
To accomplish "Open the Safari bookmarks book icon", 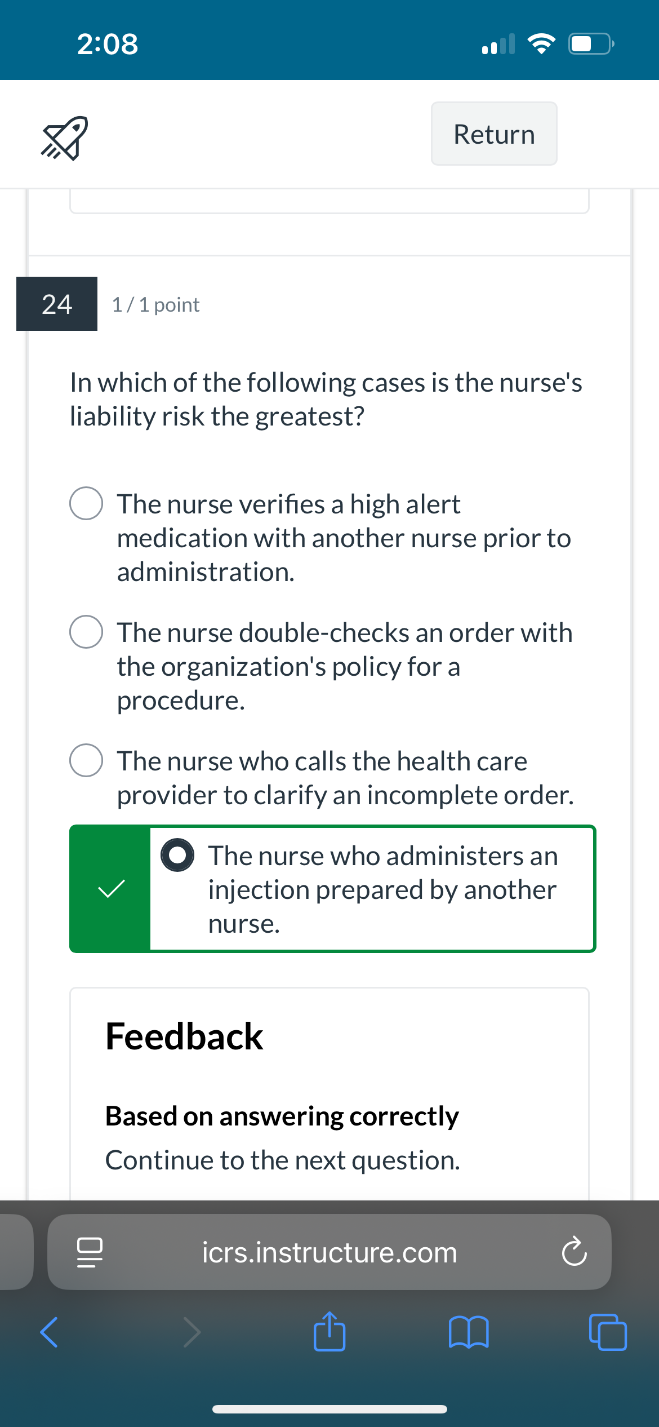I will pyautogui.click(x=469, y=1332).
